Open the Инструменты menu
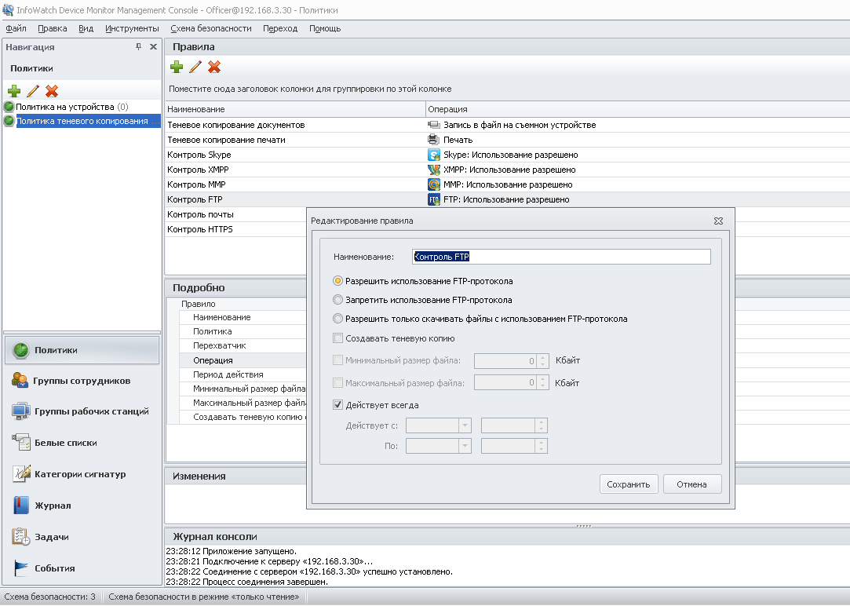850x606 pixels. (x=133, y=28)
